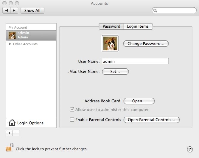The image size is (199, 158).
Task: Add a new account with plus button
Action: tap(10, 133)
